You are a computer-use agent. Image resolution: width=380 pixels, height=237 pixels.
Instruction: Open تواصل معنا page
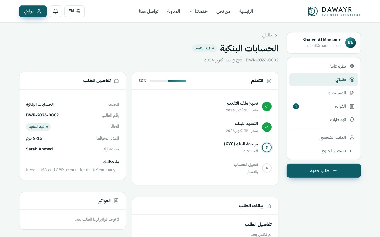pyautogui.click(x=149, y=11)
